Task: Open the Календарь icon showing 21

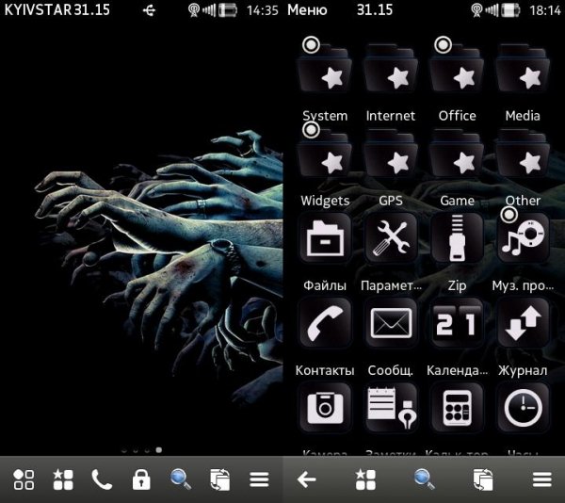Action: 457,323
